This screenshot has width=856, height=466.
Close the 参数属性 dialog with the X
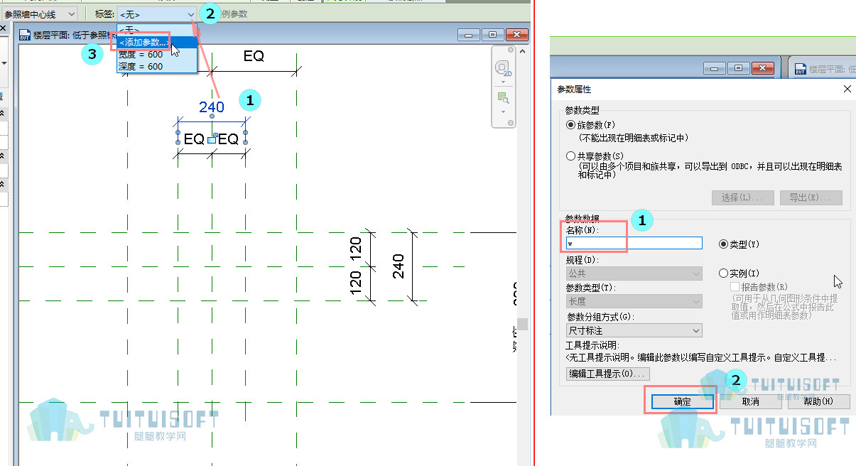pyautogui.click(x=847, y=90)
